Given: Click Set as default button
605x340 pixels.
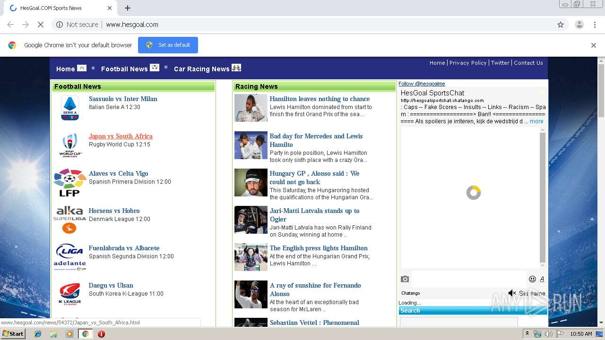Looking at the screenshot, I should (x=168, y=45).
